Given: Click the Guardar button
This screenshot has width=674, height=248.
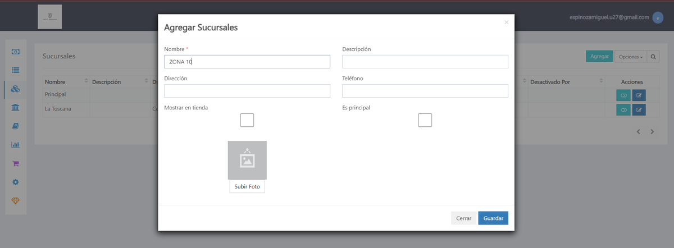Looking at the screenshot, I should [493, 218].
